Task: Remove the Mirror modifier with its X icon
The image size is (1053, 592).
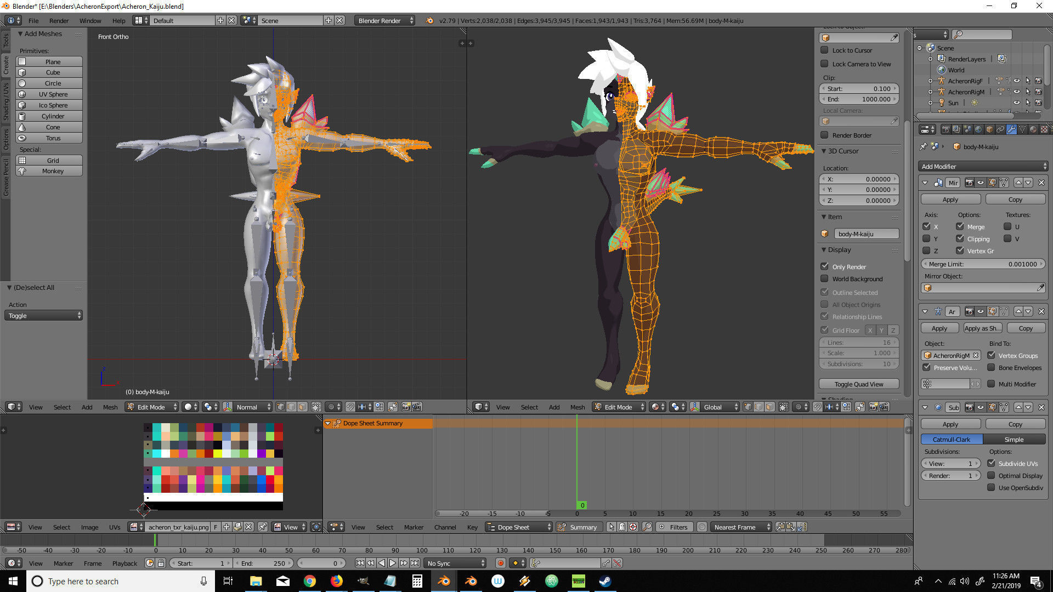Action: click(x=1041, y=183)
